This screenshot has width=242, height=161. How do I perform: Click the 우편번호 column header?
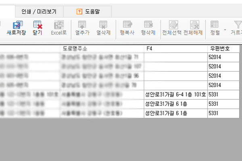223,49
